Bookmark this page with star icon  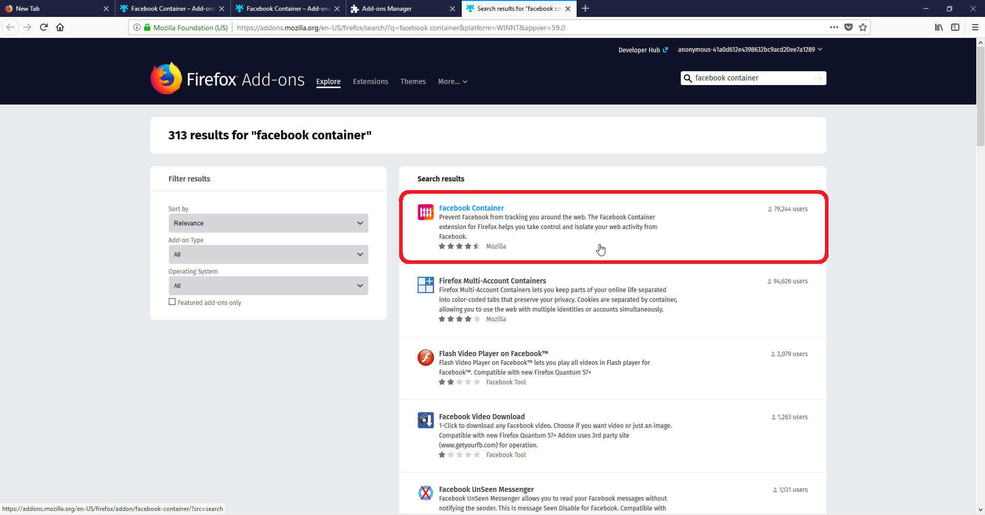tap(863, 27)
